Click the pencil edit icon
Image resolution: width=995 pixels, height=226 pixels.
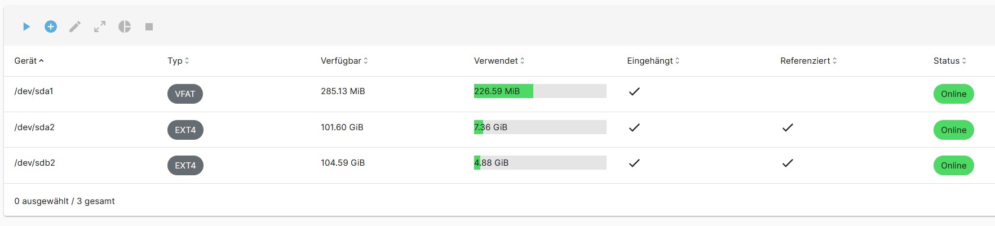point(75,26)
